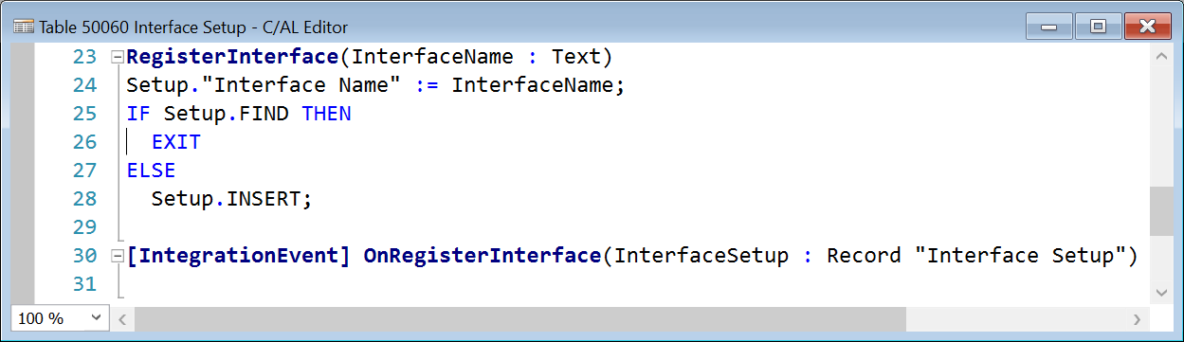Click the [IntegrationEvent] attribute text
Image resolution: width=1184 pixels, height=342 pixels.
[239, 256]
